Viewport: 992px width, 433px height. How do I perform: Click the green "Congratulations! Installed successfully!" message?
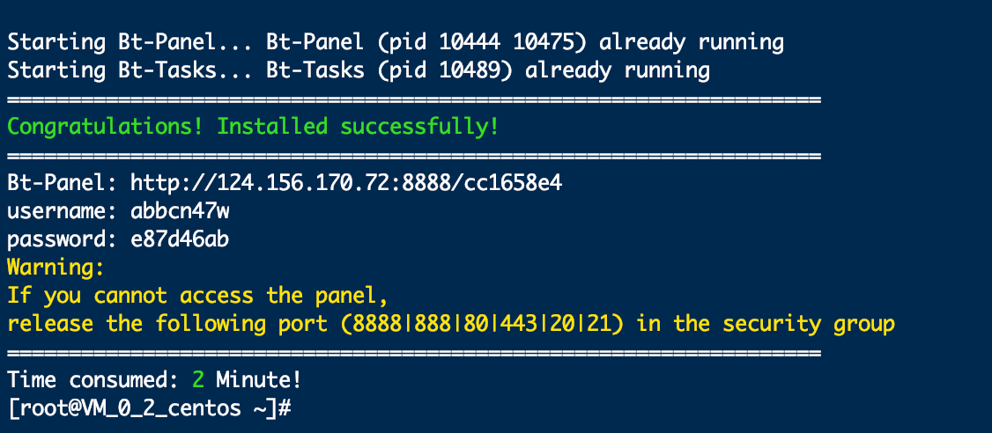[x=253, y=127]
